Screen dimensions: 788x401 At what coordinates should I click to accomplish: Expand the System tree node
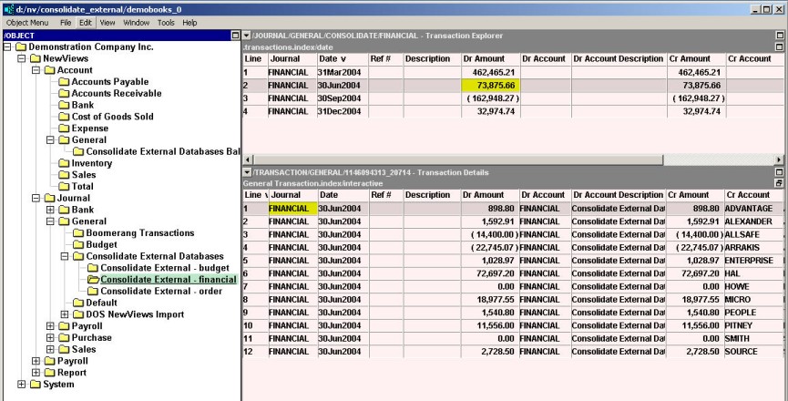pos(8,385)
